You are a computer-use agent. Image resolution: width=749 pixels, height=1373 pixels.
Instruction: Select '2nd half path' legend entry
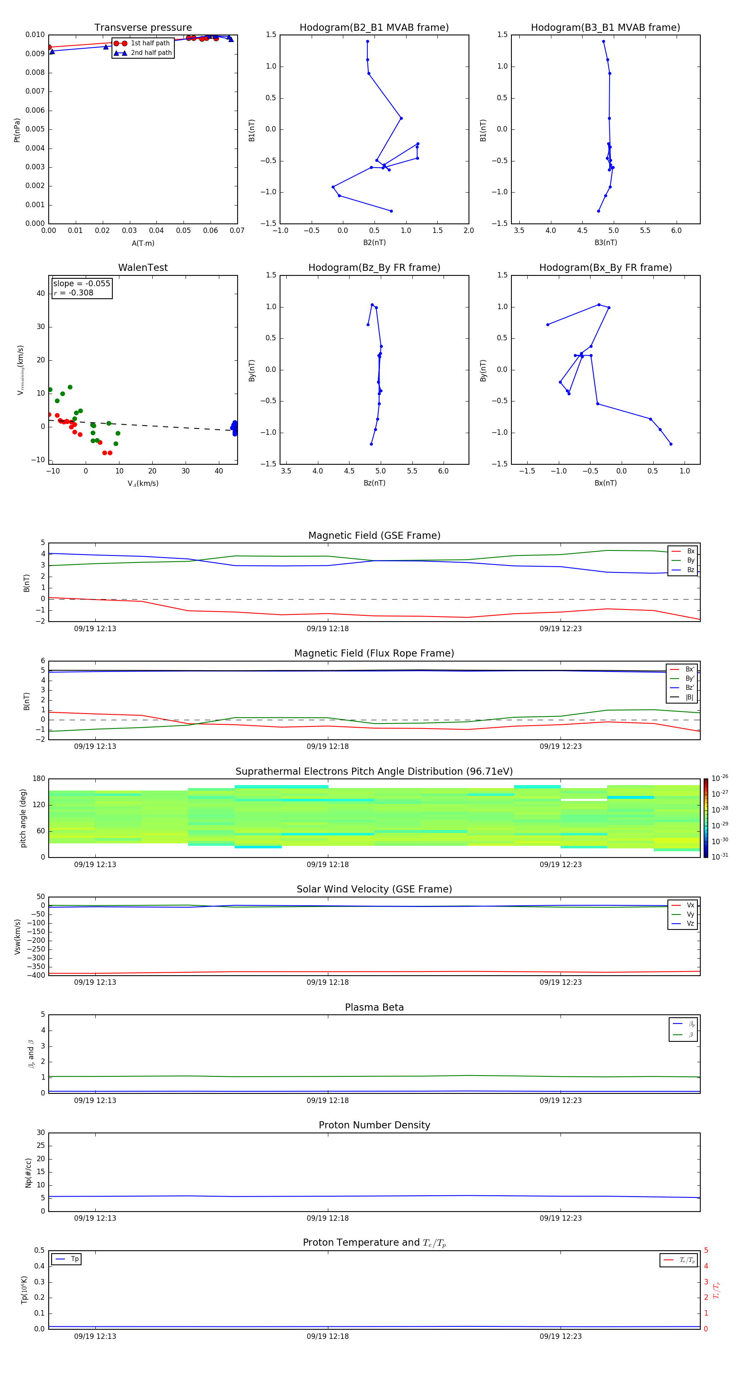[x=144, y=53]
